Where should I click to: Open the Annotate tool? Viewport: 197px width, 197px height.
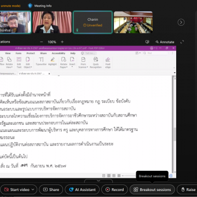tap(165, 42)
